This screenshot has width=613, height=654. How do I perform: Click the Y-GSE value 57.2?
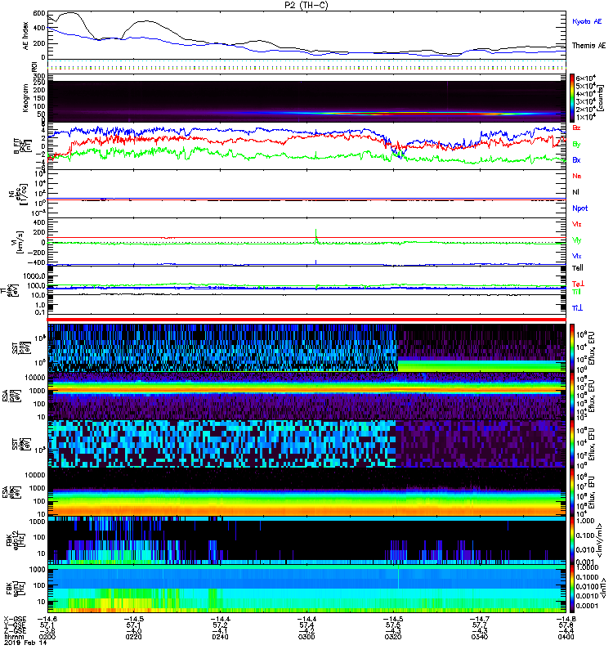pos(220,625)
